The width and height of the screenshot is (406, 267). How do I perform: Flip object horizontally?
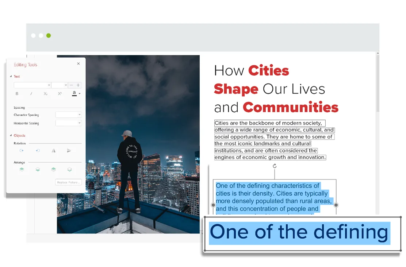54,151
